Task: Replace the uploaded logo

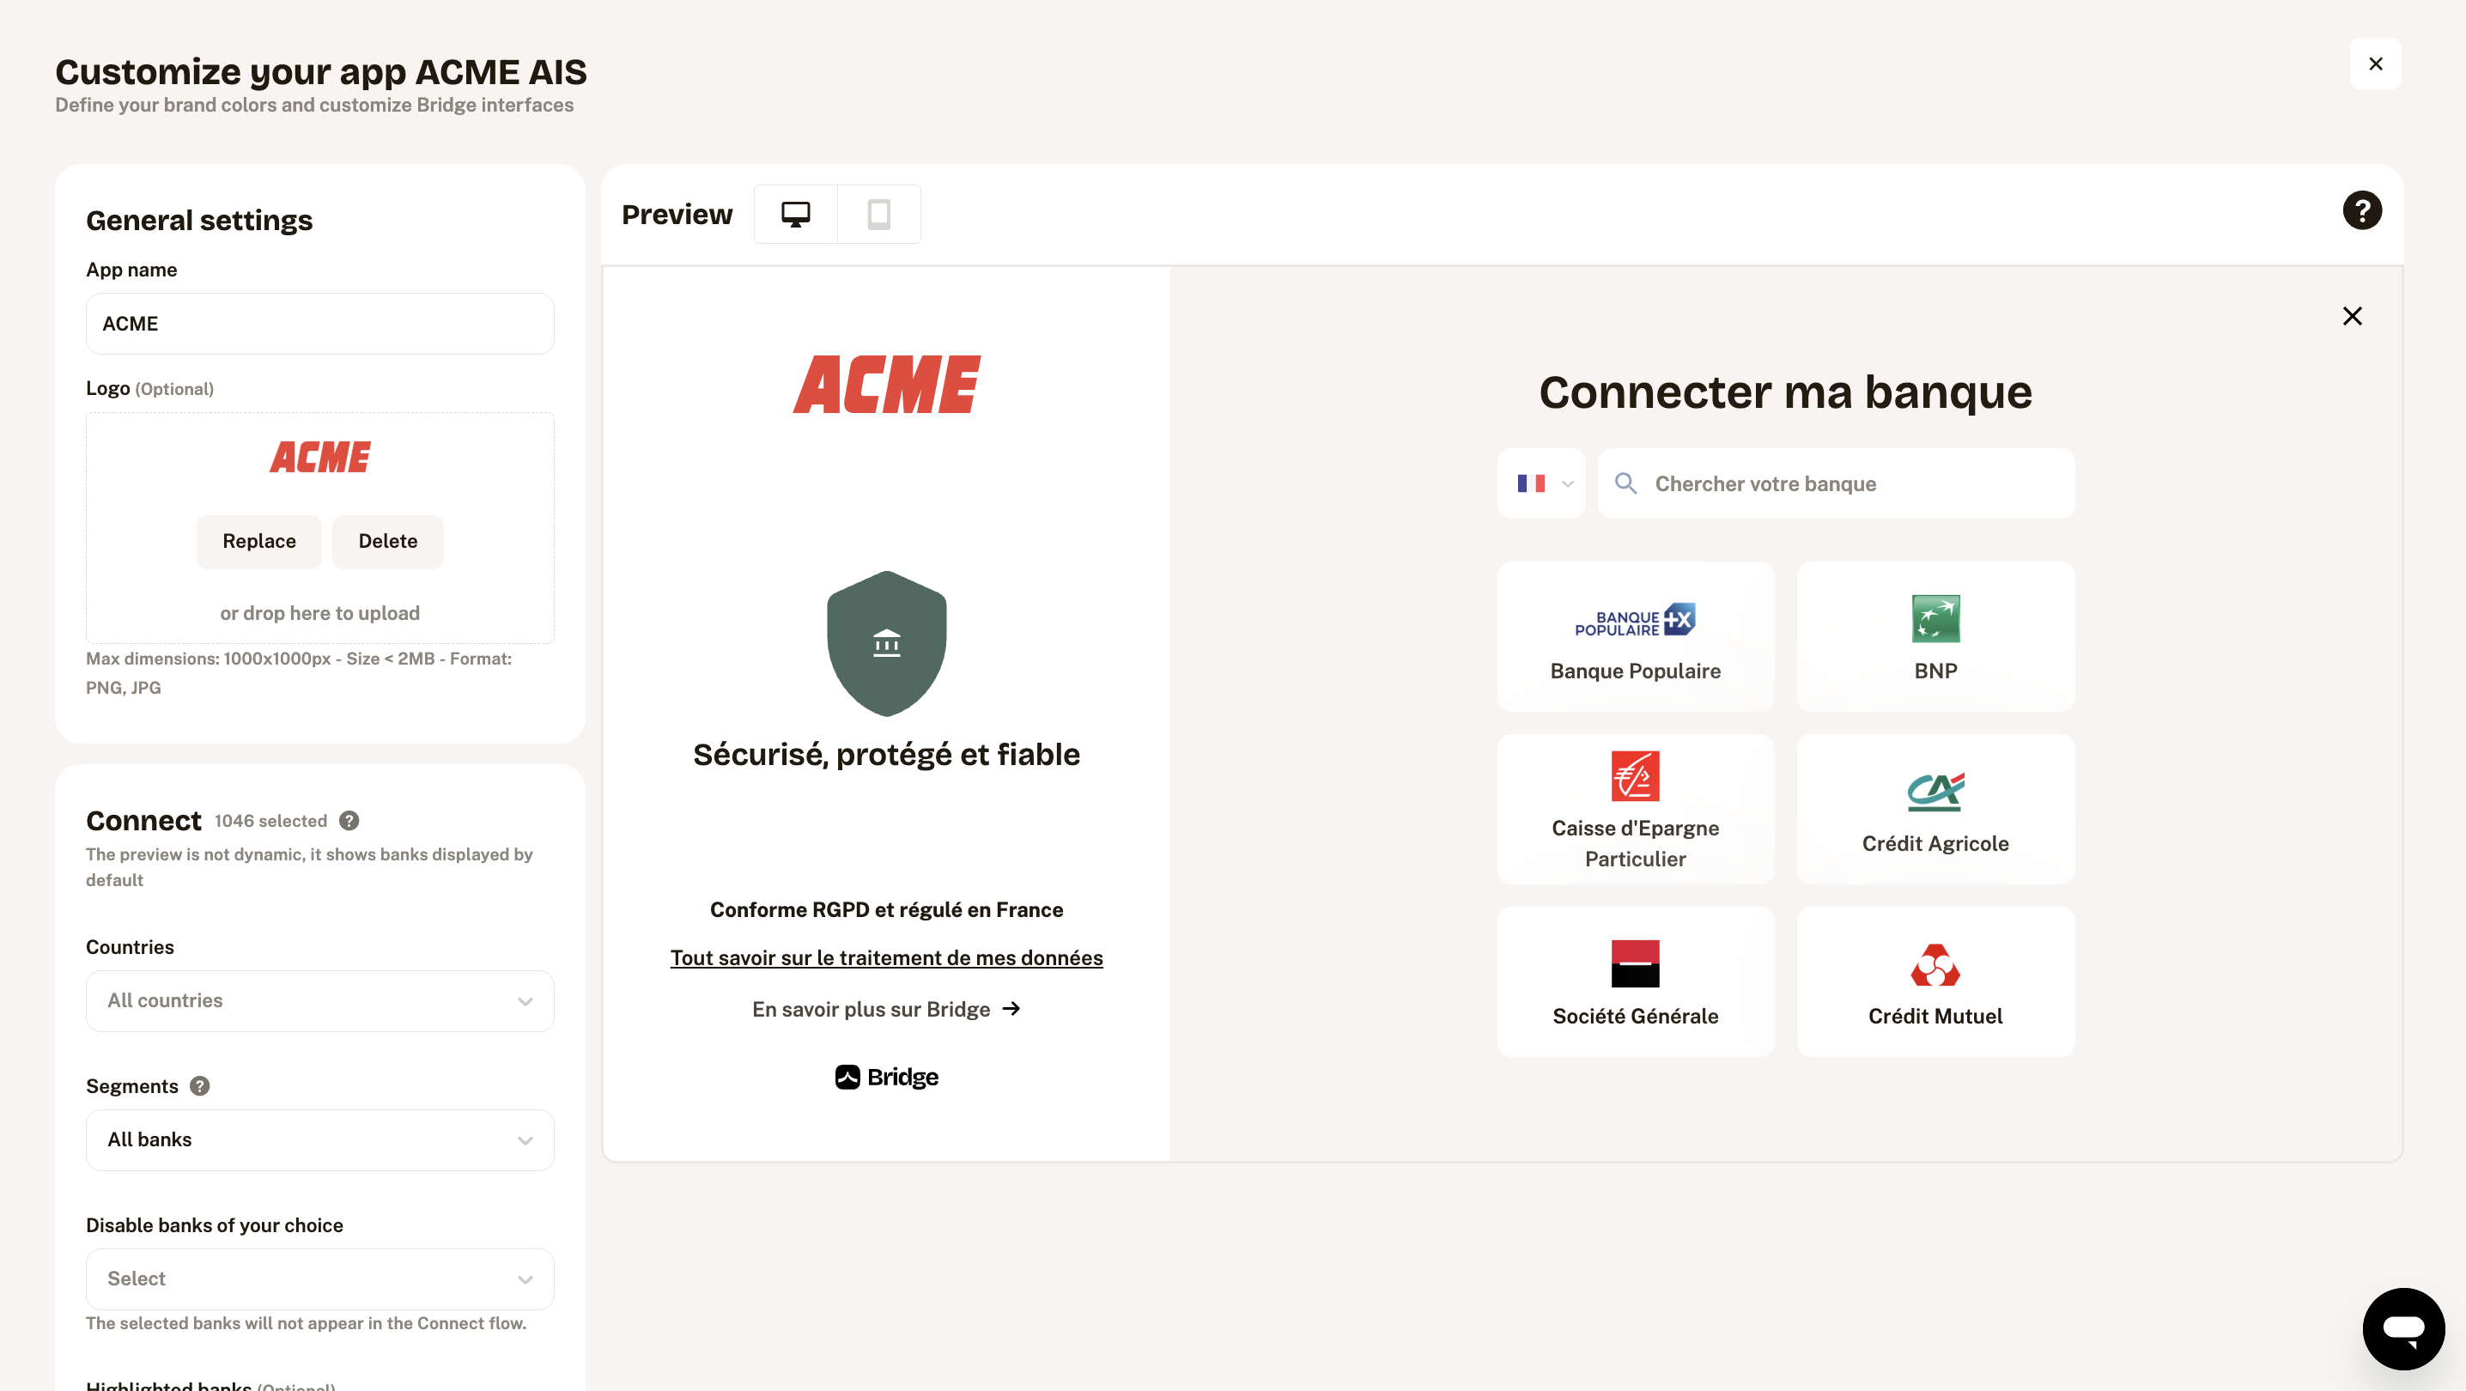Action: (x=258, y=542)
